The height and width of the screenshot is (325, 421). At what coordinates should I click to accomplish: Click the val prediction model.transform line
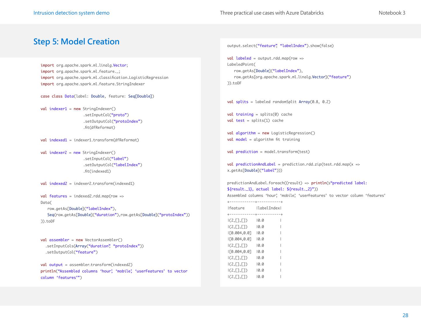click(x=268, y=152)
